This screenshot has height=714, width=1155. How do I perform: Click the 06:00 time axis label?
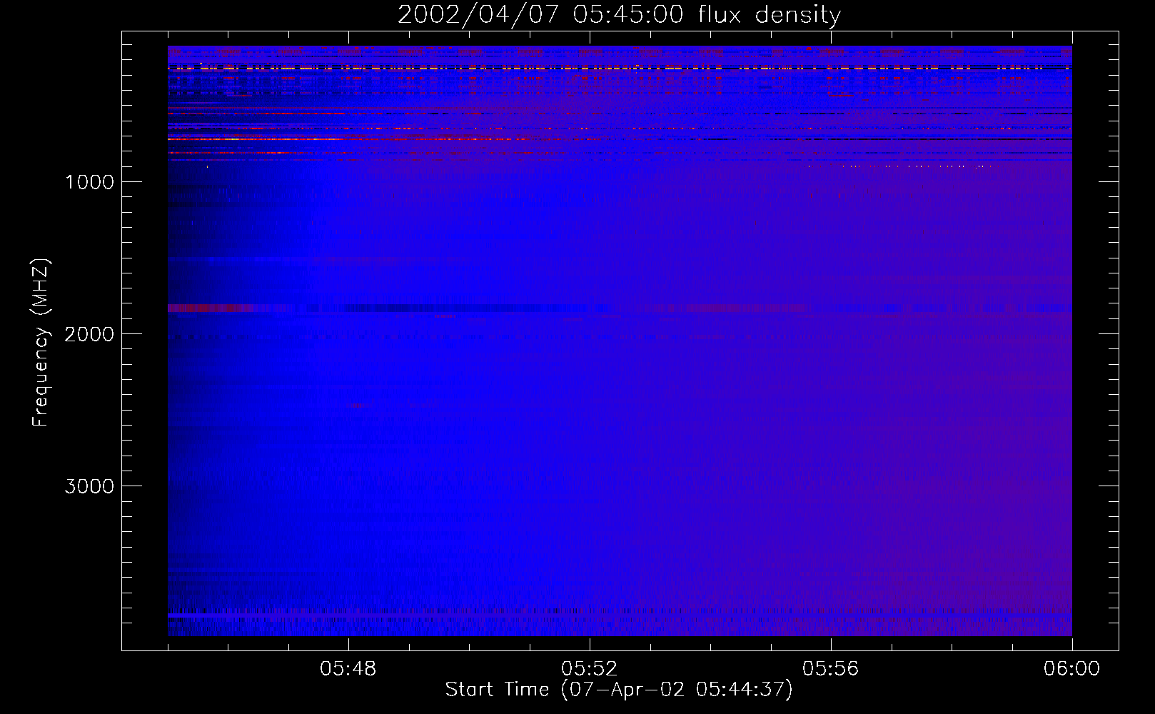point(1071,669)
